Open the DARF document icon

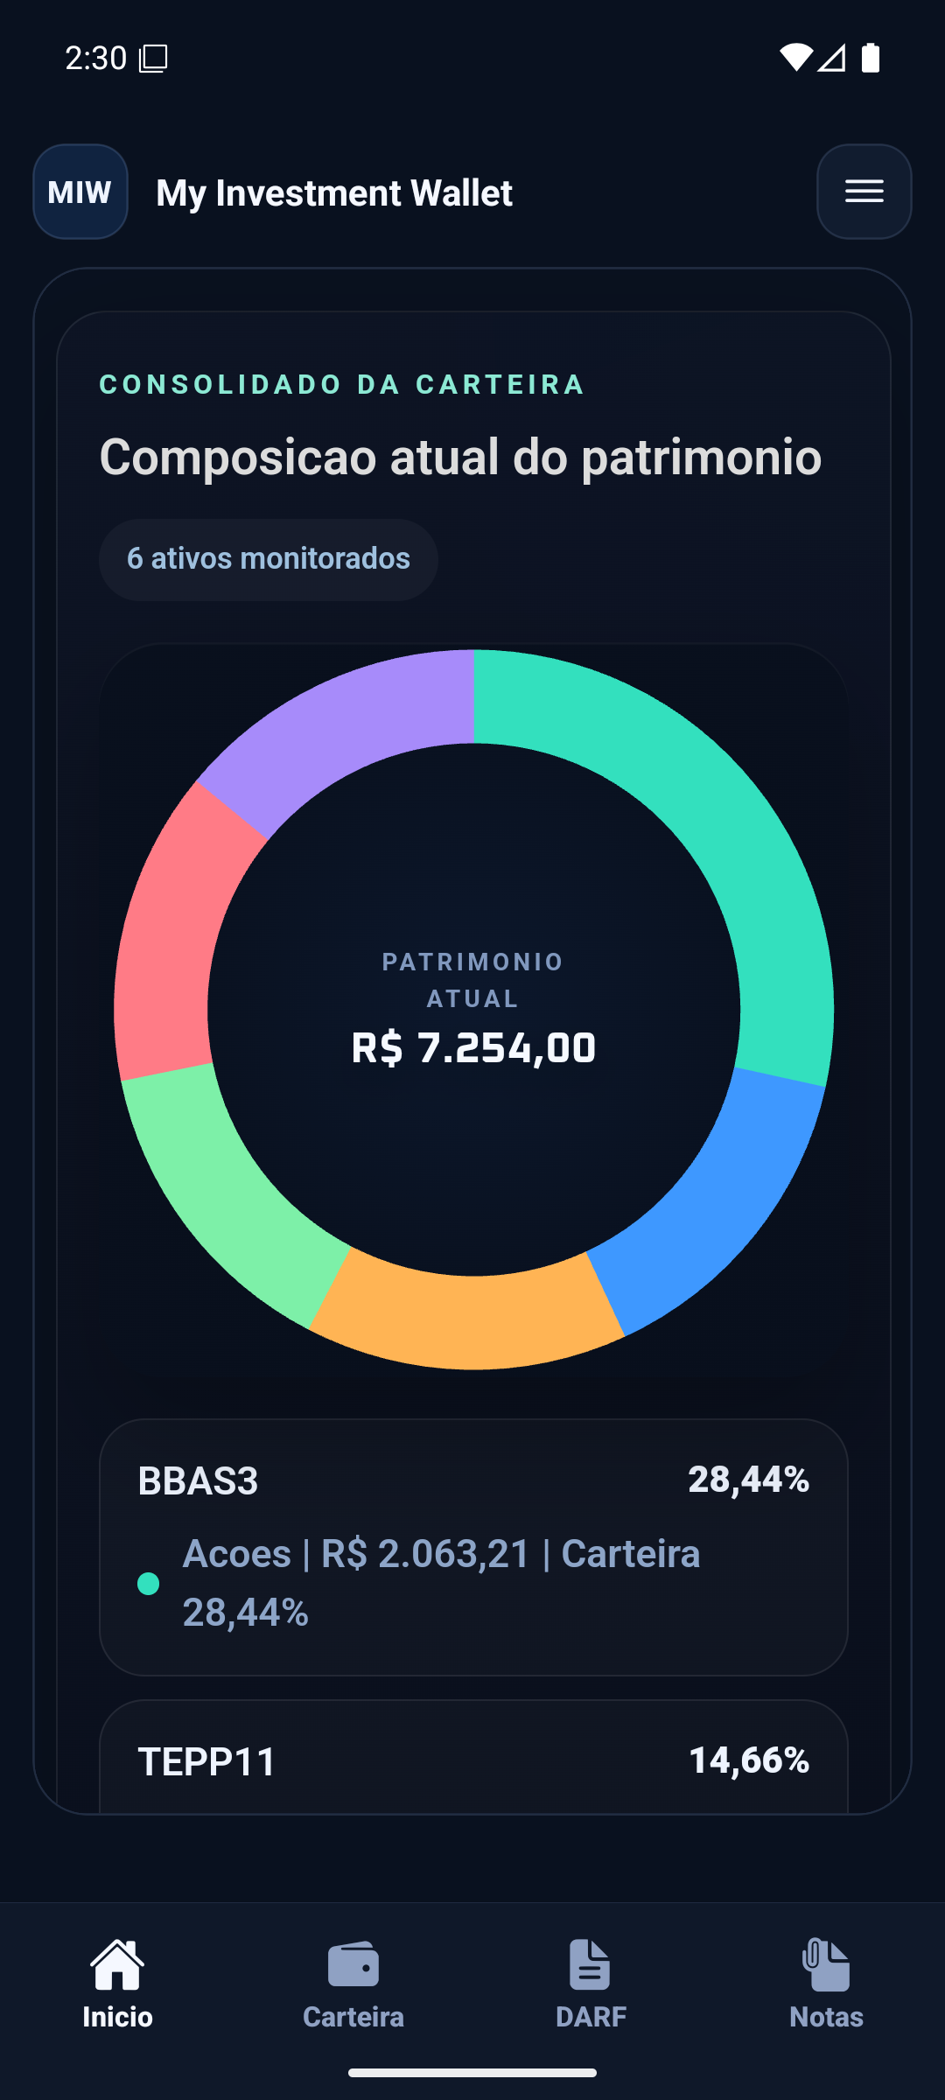pyautogui.click(x=590, y=1963)
